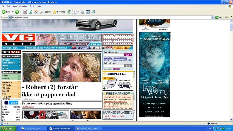Image resolution: width=233 pixels, height=131 pixels.
Task: Open the address bar dropdown arrow
Action: click(213, 17)
